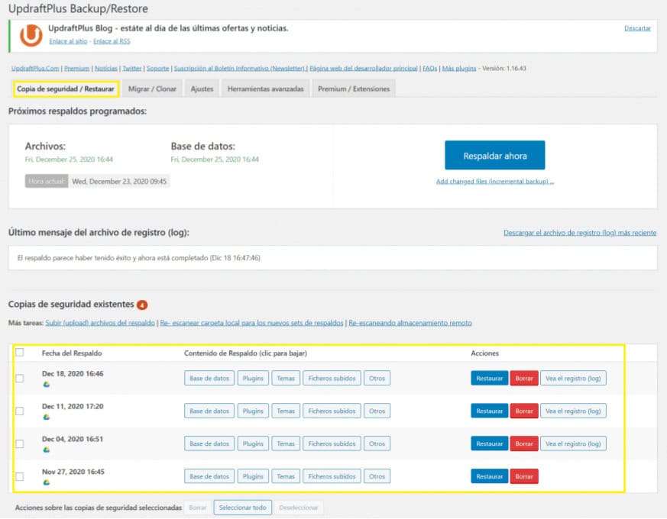Open the Premium / Extensiones tab
667x519 pixels.
354,89
